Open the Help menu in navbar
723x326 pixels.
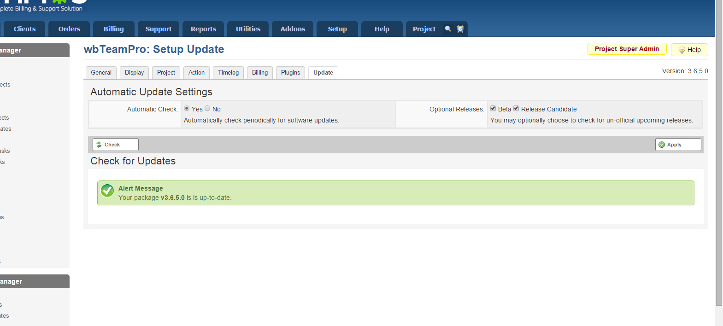pyautogui.click(x=382, y=29)
